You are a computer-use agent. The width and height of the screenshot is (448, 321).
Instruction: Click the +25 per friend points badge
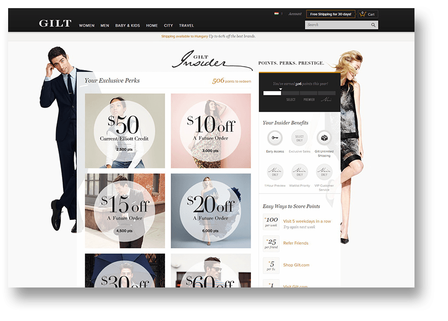tap(271, 244)
